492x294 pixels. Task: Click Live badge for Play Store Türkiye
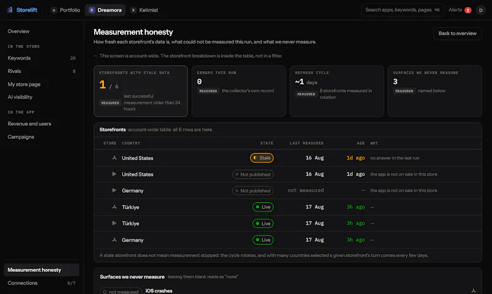click(x=263, y=223)
